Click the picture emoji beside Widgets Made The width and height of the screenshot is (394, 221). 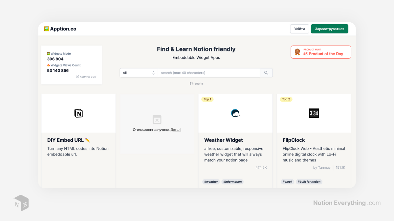click(48, 53)
